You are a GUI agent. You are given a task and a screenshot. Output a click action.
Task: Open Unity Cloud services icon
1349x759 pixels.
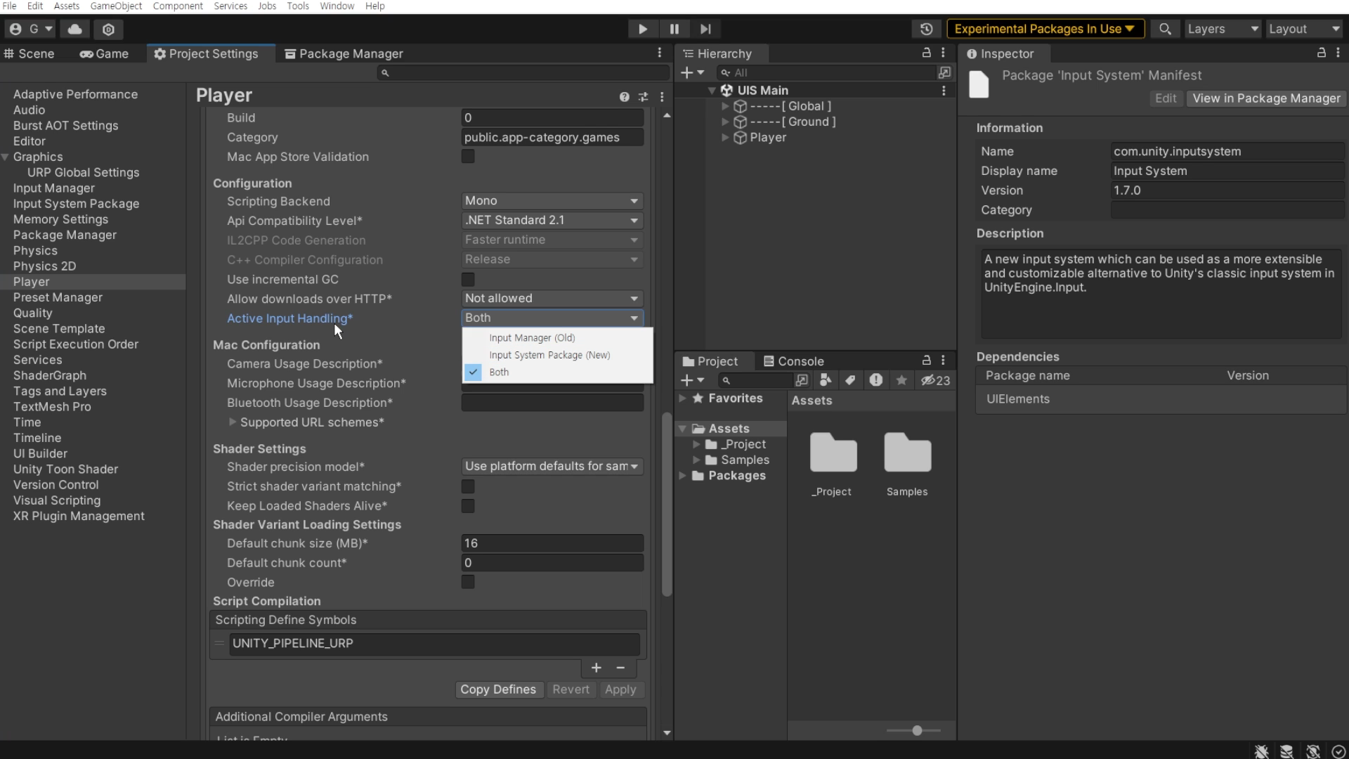pos(74,29)
